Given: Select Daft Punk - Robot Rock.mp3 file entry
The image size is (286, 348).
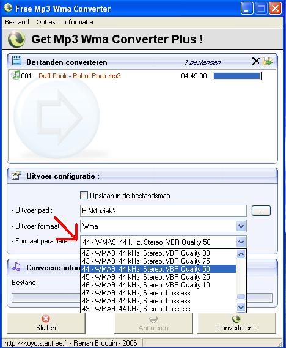Looking at the screenshot, I should (79, 76).
